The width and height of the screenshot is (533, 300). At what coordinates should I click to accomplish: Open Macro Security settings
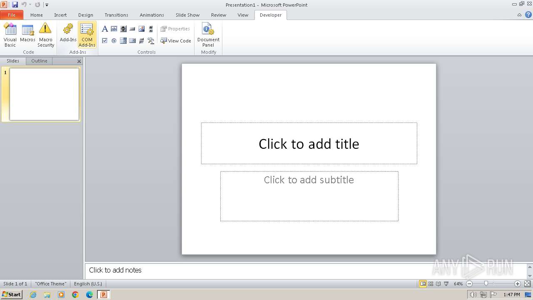[x=46, y=35]
